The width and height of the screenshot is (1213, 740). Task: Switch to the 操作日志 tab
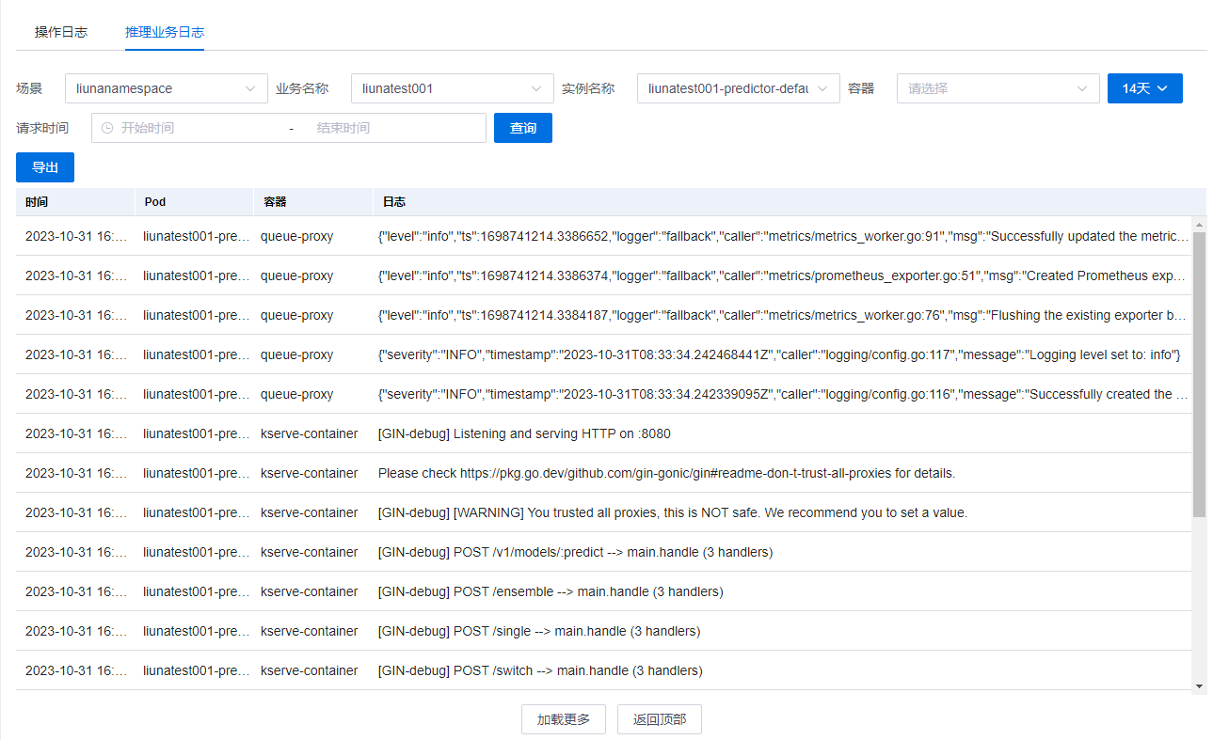point(61,32)
